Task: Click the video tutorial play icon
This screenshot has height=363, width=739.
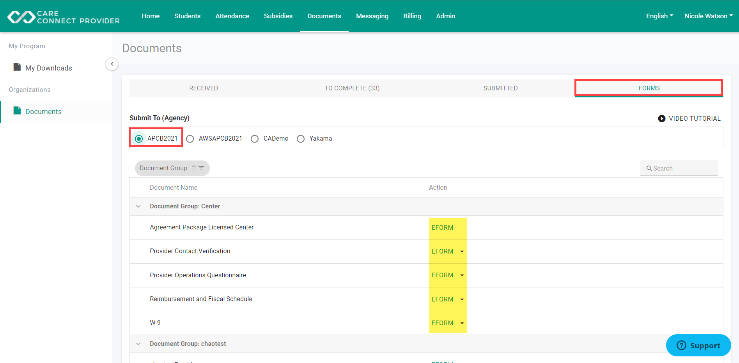Action: 662,118
